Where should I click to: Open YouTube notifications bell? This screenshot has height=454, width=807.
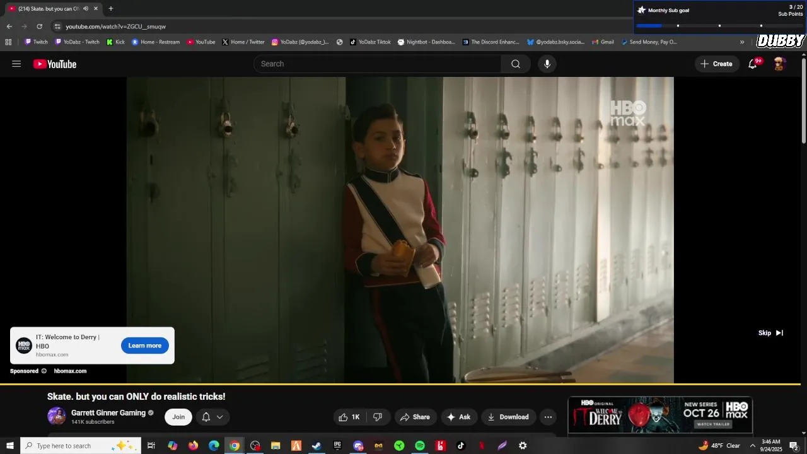(753, 64)
